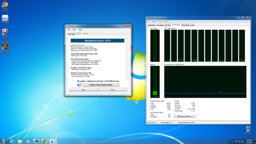256x144 pixels.
Task: Click the CPU Tests score line
Action: pos(80,59)
